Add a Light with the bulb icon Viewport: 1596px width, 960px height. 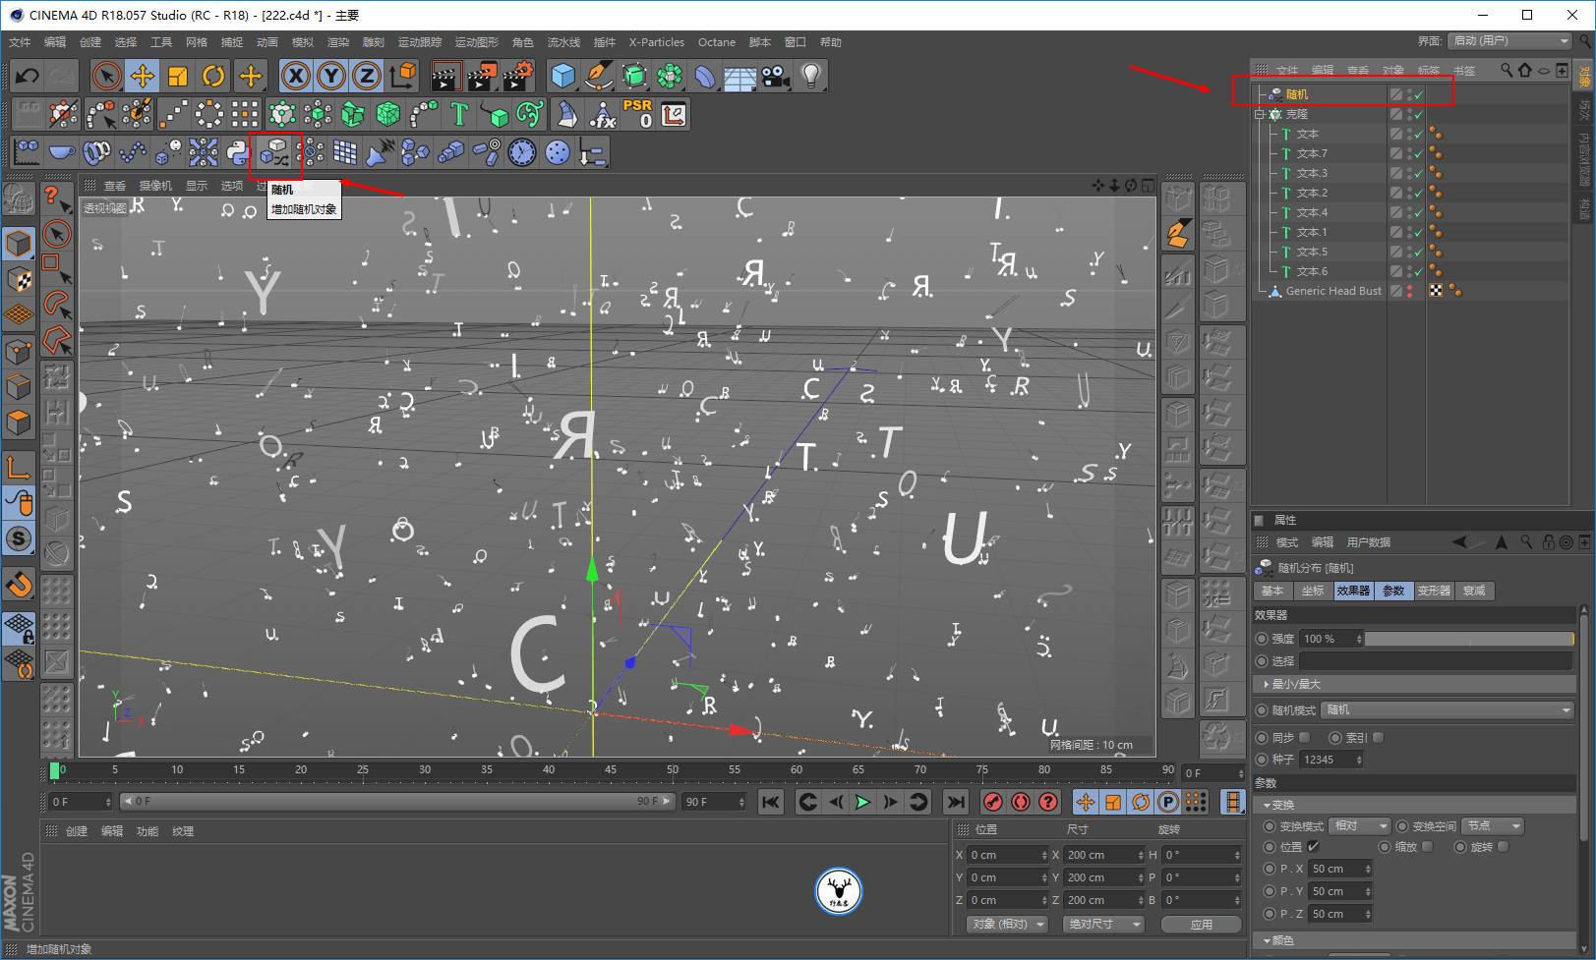811,76
